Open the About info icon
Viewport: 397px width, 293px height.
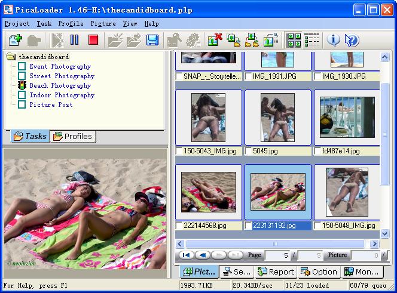tap(333, 40)
